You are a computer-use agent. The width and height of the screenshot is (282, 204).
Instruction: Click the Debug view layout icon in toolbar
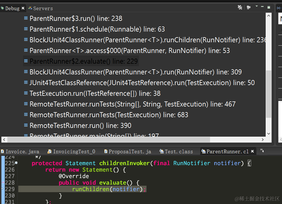249,7
